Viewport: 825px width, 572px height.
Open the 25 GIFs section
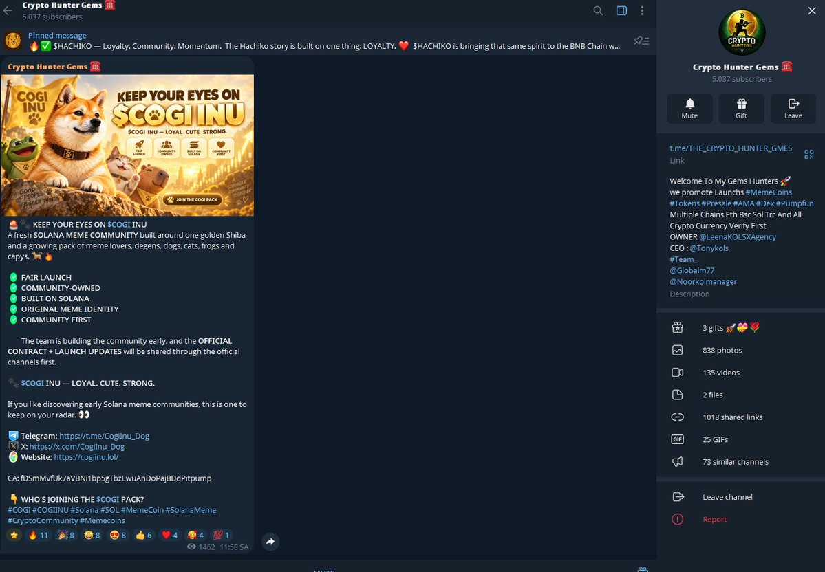coord(741,439)
